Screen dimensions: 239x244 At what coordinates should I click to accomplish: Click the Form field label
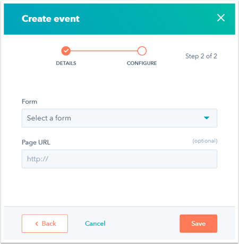(29, 102)
